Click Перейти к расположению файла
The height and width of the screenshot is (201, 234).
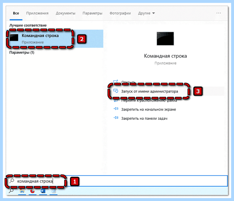coord(149,101)
